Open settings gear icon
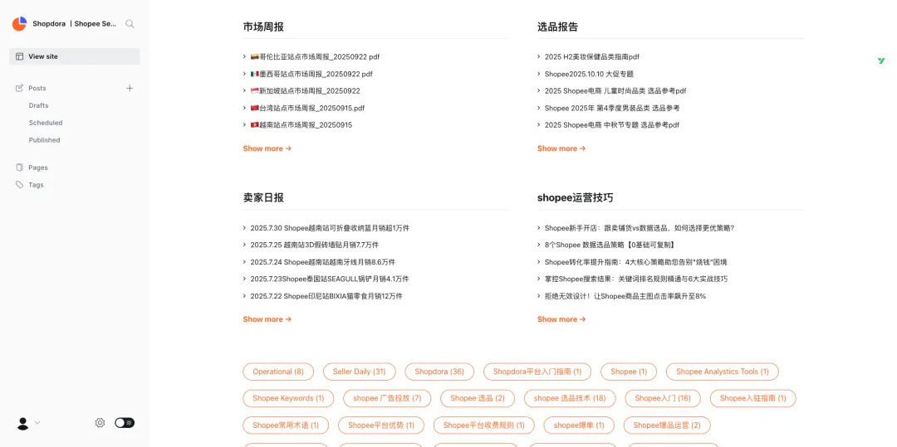Viewport: 897px width, 447px height. 100,423
